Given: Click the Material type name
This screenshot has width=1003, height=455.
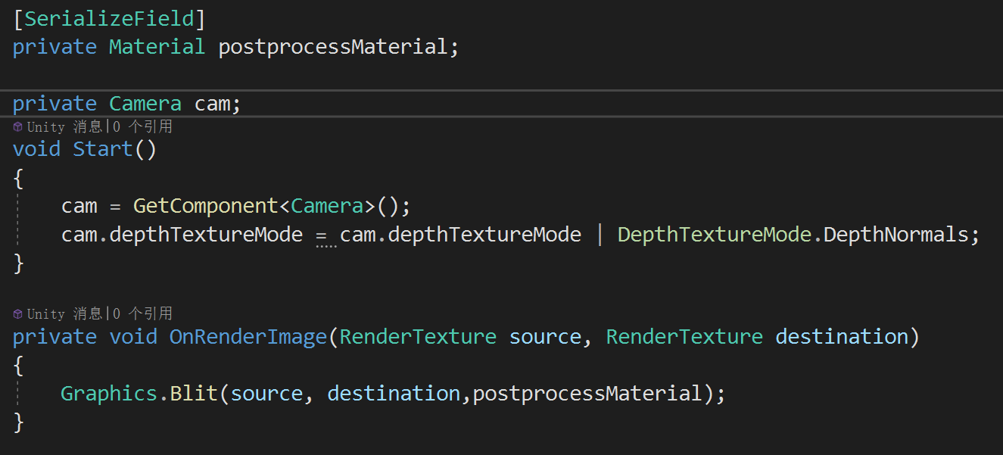Looking at the screenshot, I should pyautogui.click(x=157, y=47).
